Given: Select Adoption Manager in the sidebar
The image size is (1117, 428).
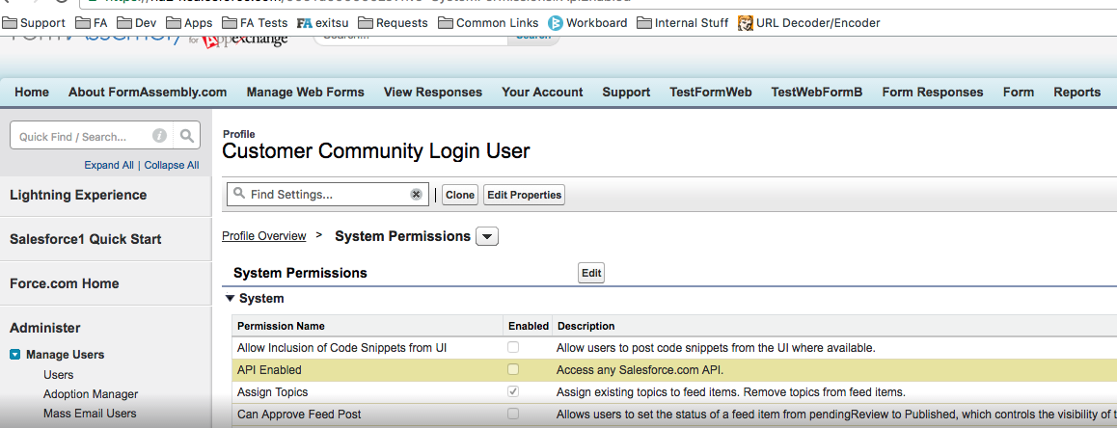Looking at the screenshot, I should 91,394.
